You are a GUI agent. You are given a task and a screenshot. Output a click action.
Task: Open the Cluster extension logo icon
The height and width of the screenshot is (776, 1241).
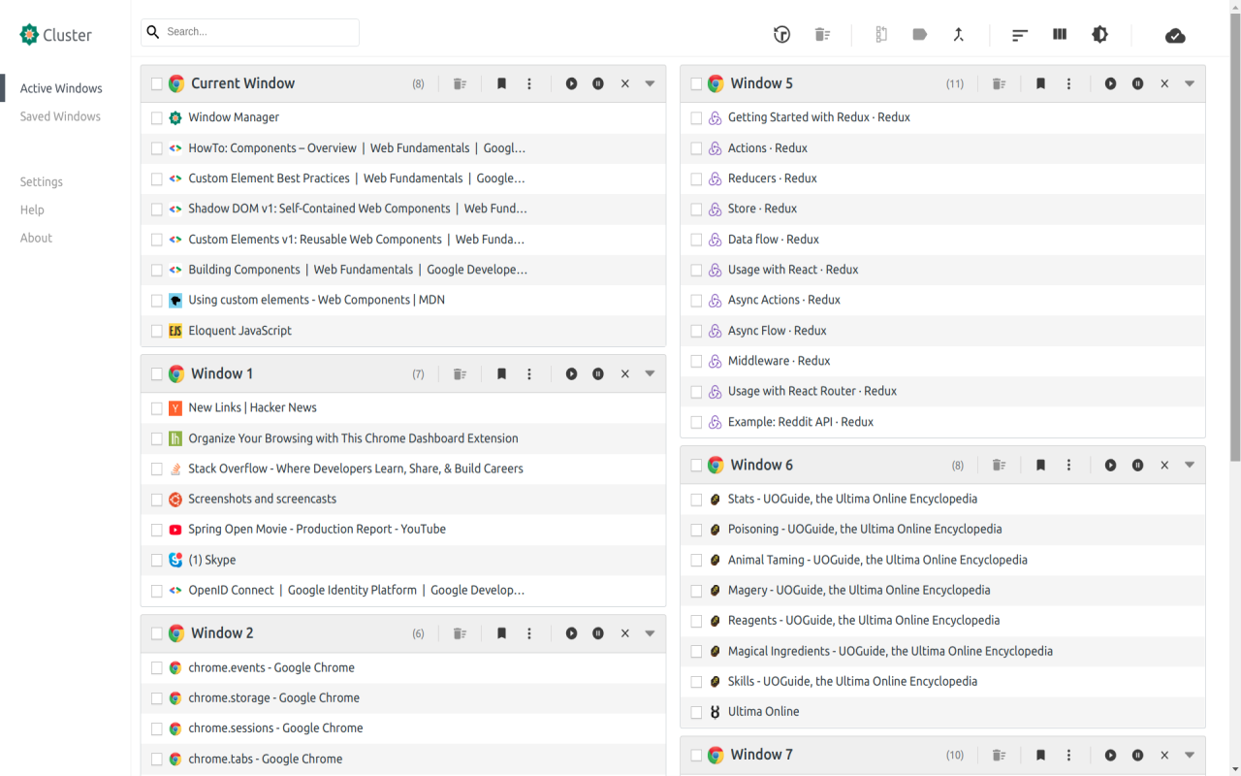(27, 34)
